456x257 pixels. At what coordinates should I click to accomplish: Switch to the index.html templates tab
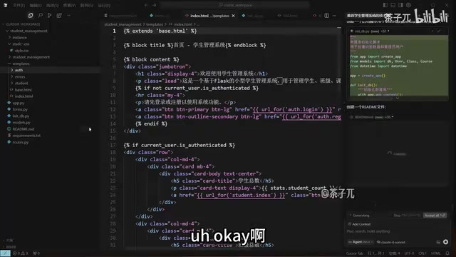(209, 16)
